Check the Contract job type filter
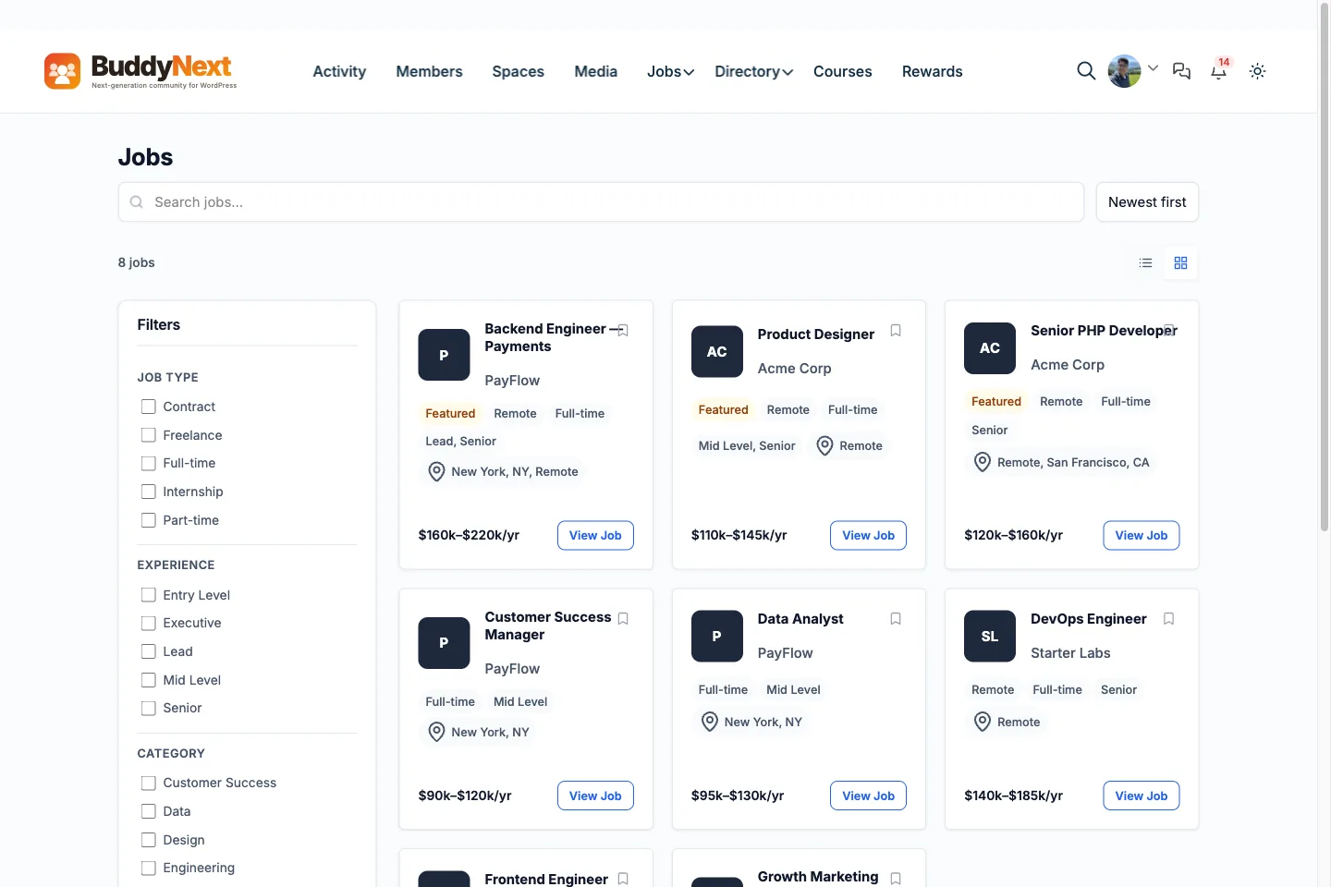 point(148,407)
